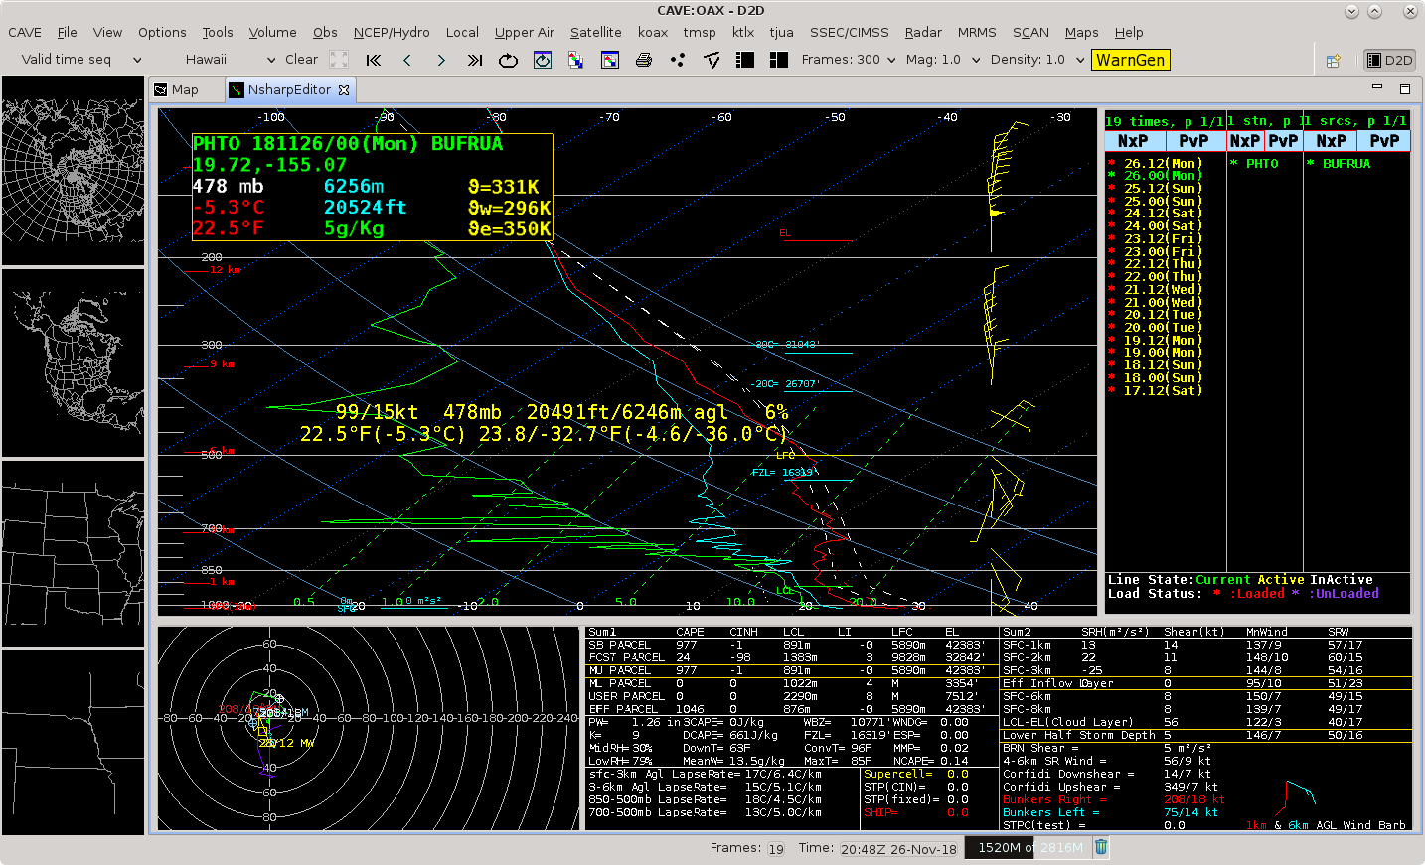The width and height of the screenshot is (1425, 865).
Task: Click the green Current line state legend
Action: click(x=1223, y=580)
